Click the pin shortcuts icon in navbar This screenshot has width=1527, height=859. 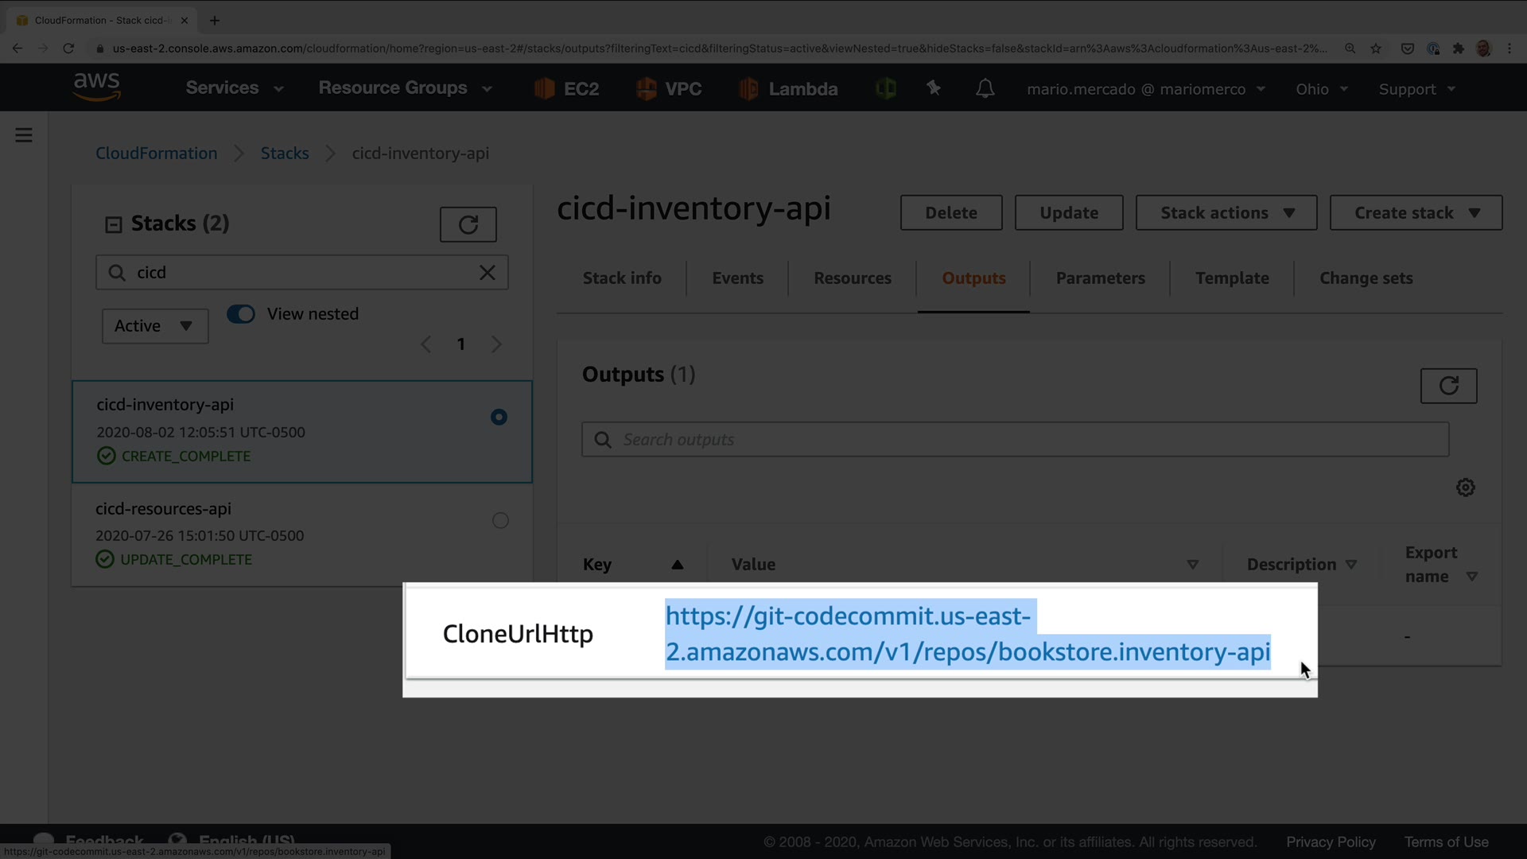click(934, 88)
